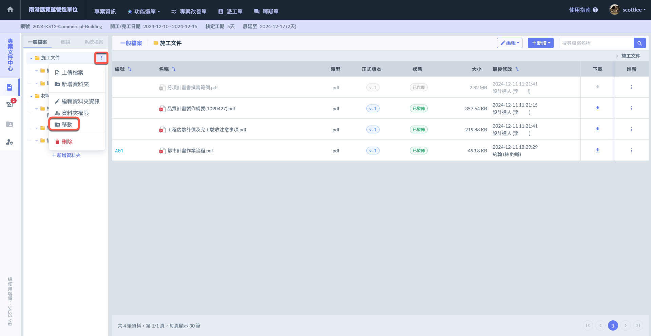Open the user settings sidebar icon
The height and width of the screenshot is (336, 651).
coord(9,142)
